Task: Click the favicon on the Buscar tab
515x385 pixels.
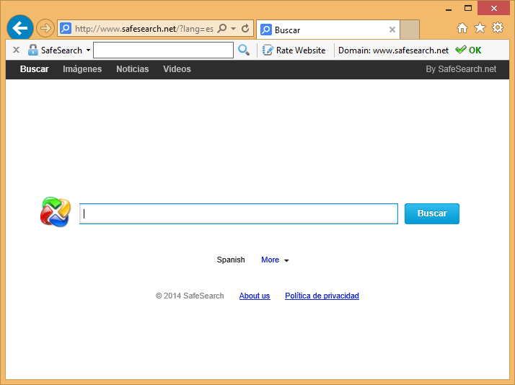Action: click(x=266, y=30)
